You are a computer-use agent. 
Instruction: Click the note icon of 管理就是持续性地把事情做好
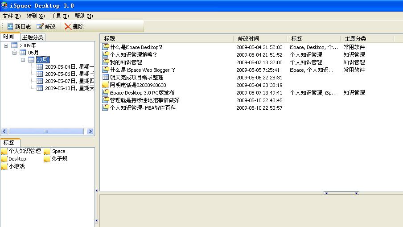105,100
